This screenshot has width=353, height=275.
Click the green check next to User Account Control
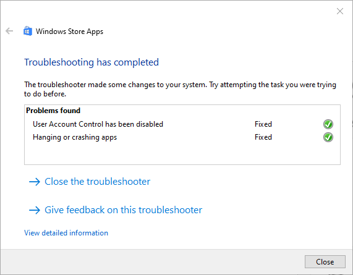pyautogui.click(x=328, y=124)
